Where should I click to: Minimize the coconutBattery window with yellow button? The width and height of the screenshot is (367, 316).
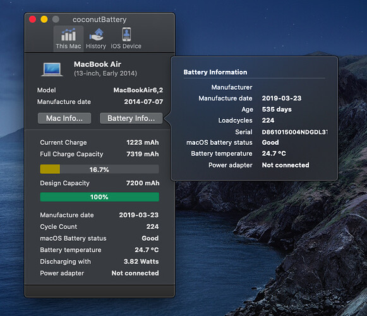[x=44, y=19]
